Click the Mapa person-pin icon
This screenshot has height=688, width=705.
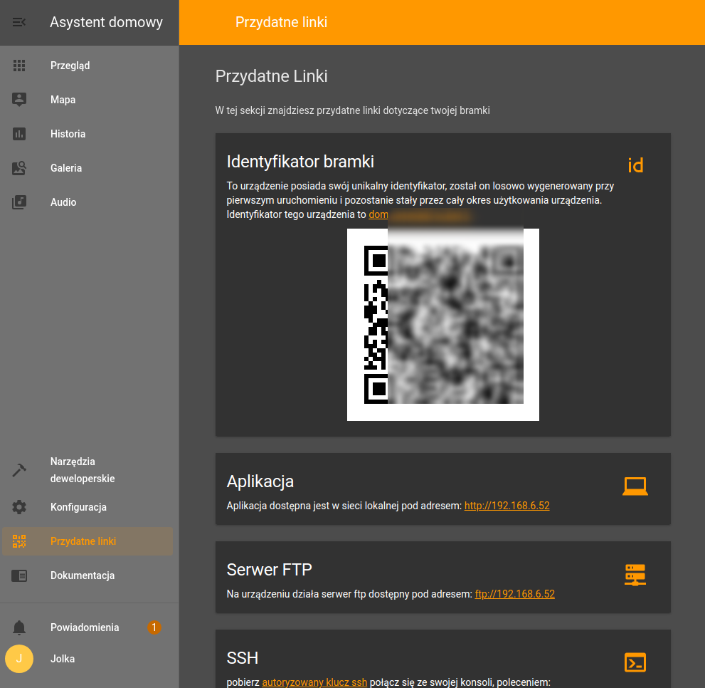[19, 100]
